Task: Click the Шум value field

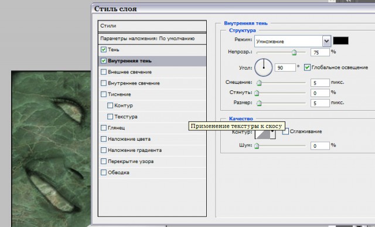Action: pos(320,145)
